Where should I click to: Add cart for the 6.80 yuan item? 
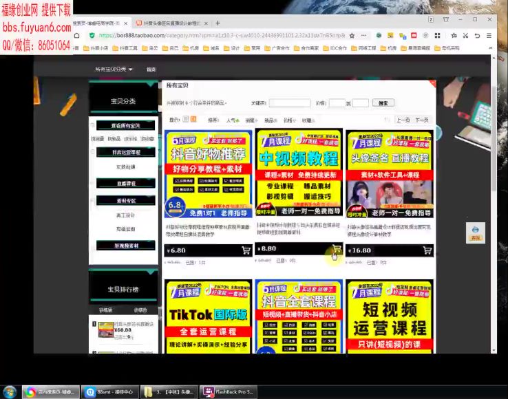coord(246,250)
